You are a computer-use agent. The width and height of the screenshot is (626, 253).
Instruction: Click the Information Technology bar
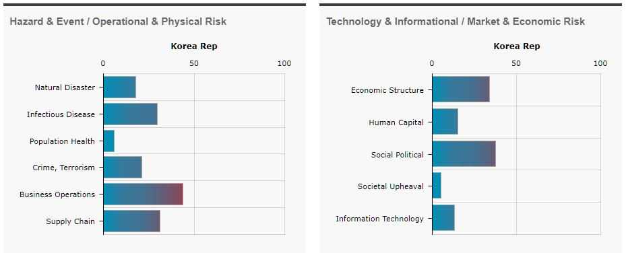(443, 217)
